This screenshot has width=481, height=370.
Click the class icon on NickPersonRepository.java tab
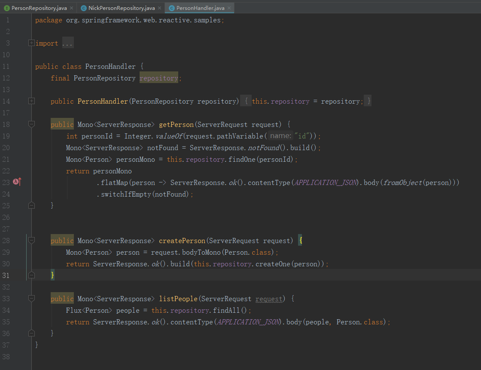84,8
